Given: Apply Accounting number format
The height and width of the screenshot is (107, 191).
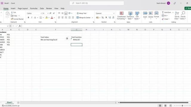Looking at the screenshot, I should click(x=97, y=18).
